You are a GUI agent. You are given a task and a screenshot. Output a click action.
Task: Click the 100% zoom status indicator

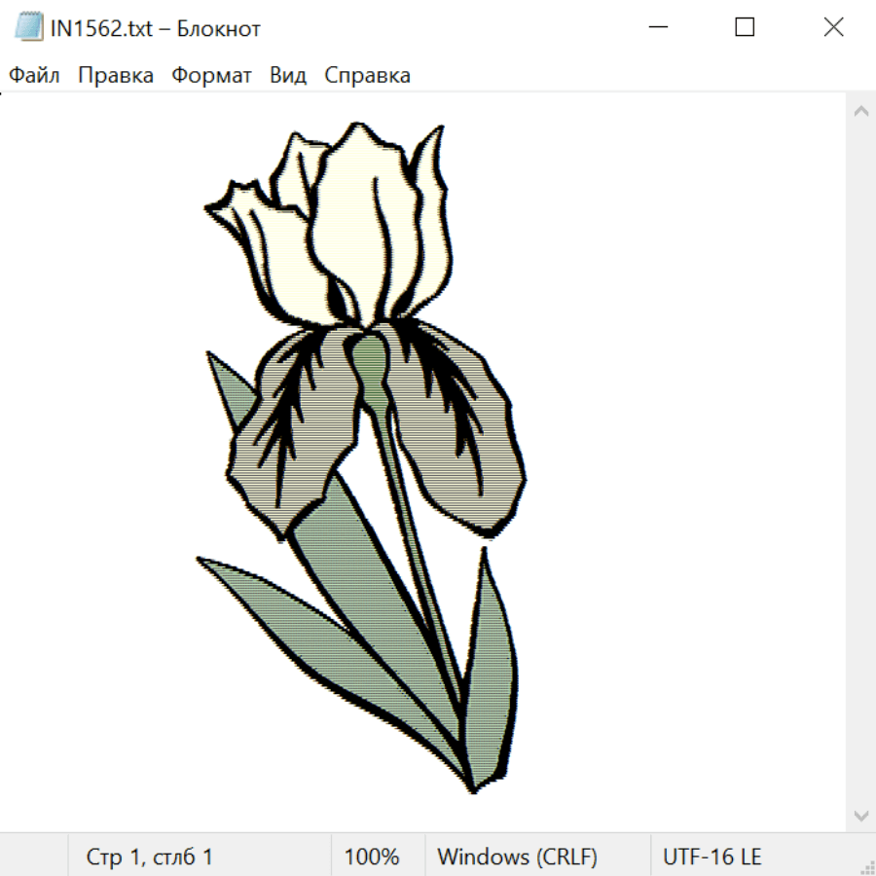[372, 857]
